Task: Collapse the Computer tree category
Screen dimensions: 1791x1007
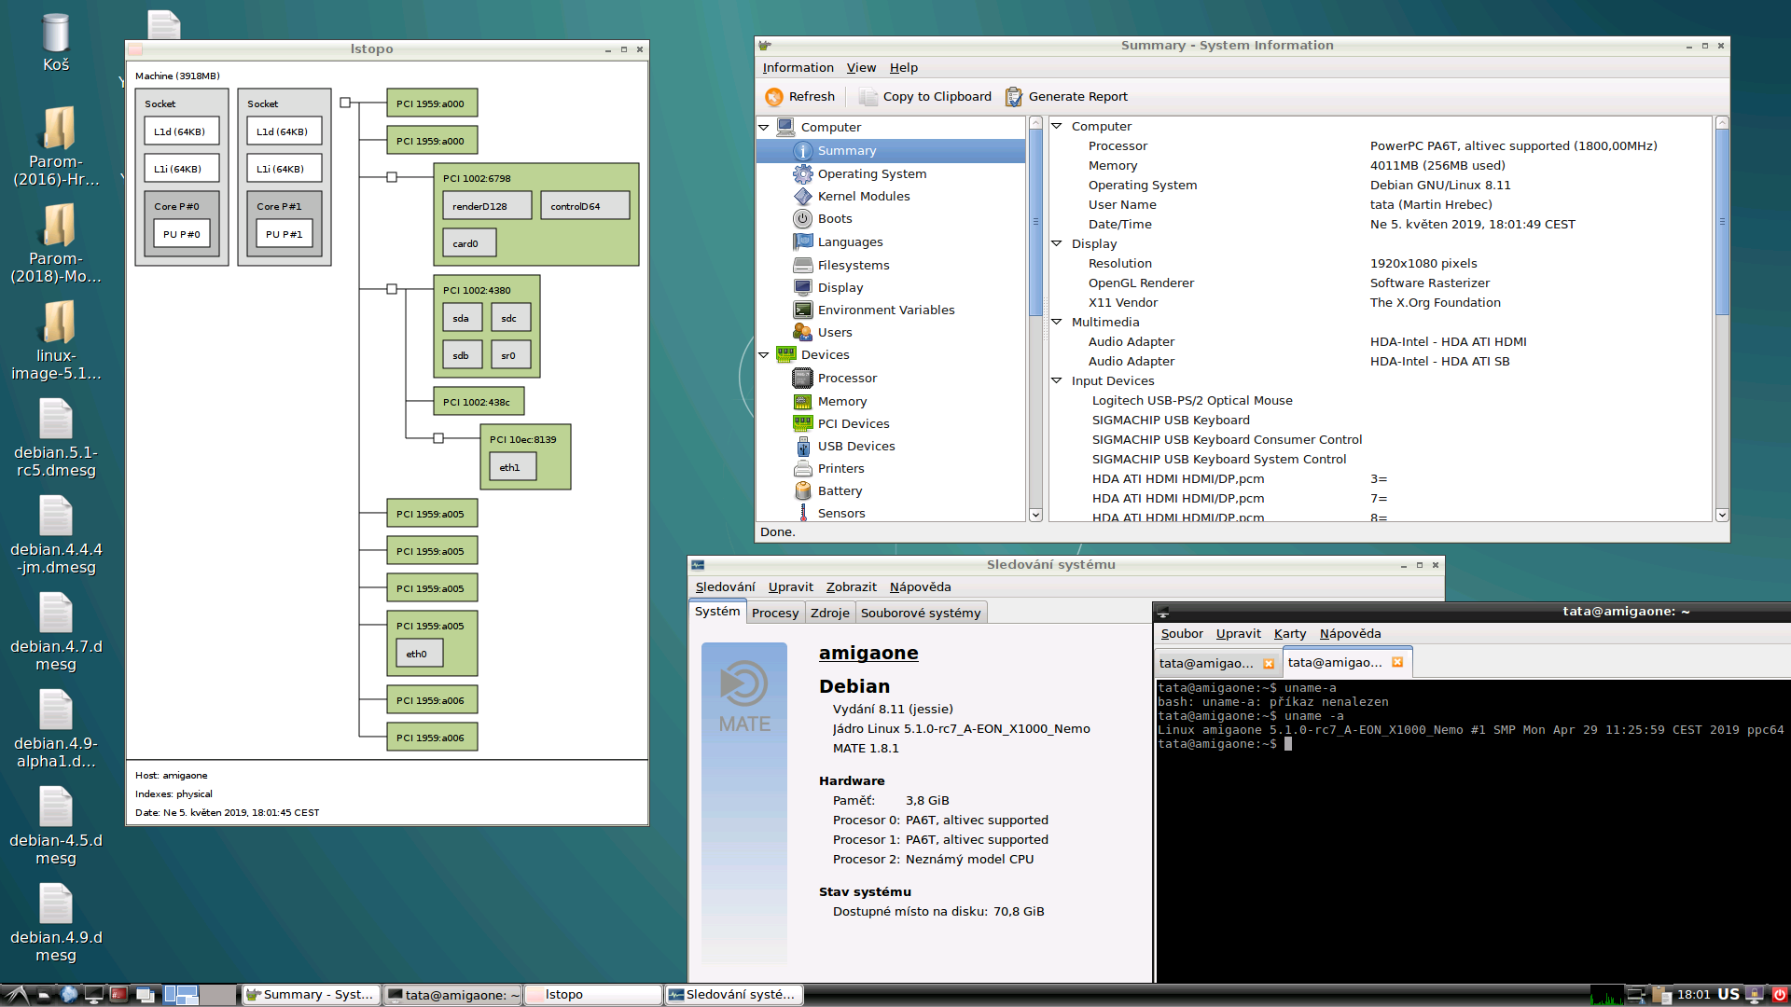Action: [x=764, y=127]
